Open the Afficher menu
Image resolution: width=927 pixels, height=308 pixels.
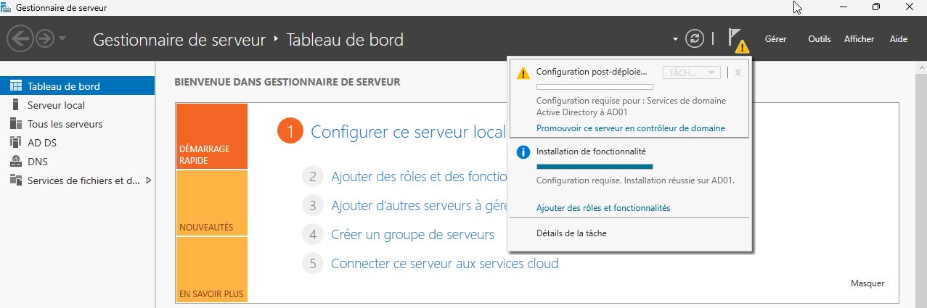[x=859, y=39]
